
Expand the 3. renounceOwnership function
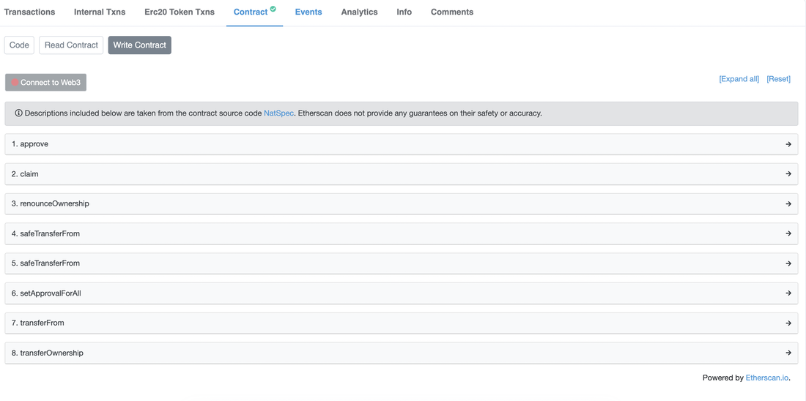(402, 204)
